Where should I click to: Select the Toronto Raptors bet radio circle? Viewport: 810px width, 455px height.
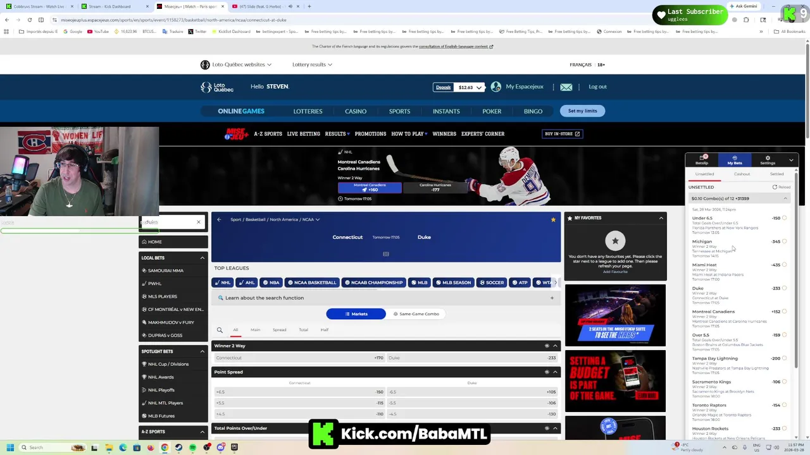point(785,405)
